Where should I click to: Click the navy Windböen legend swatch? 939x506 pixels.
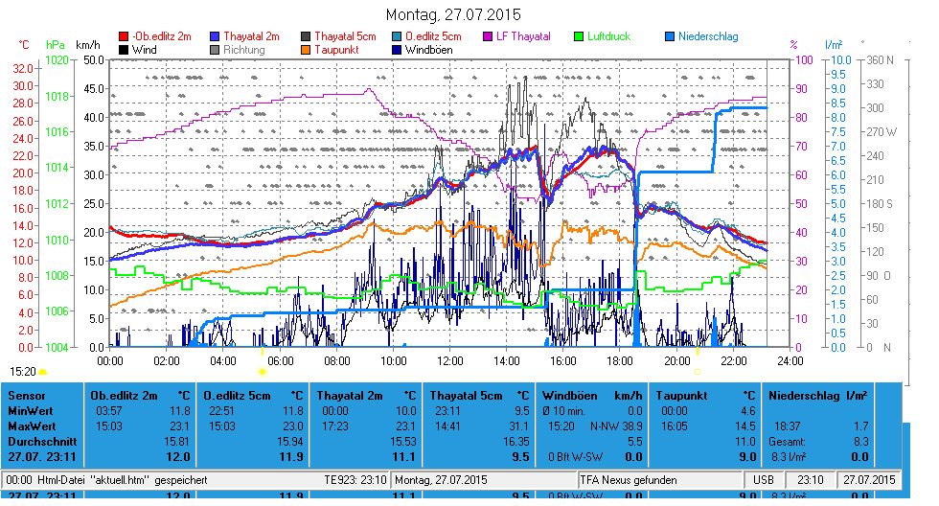397,50
